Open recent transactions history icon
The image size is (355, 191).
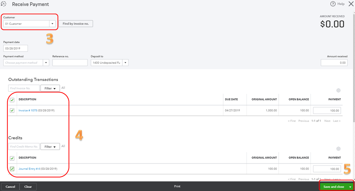pyautogui.click(x=4, y=4)
